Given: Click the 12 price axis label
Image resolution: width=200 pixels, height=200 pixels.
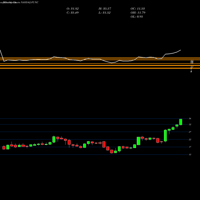Looking at the screenshot, I should (190, 154).
